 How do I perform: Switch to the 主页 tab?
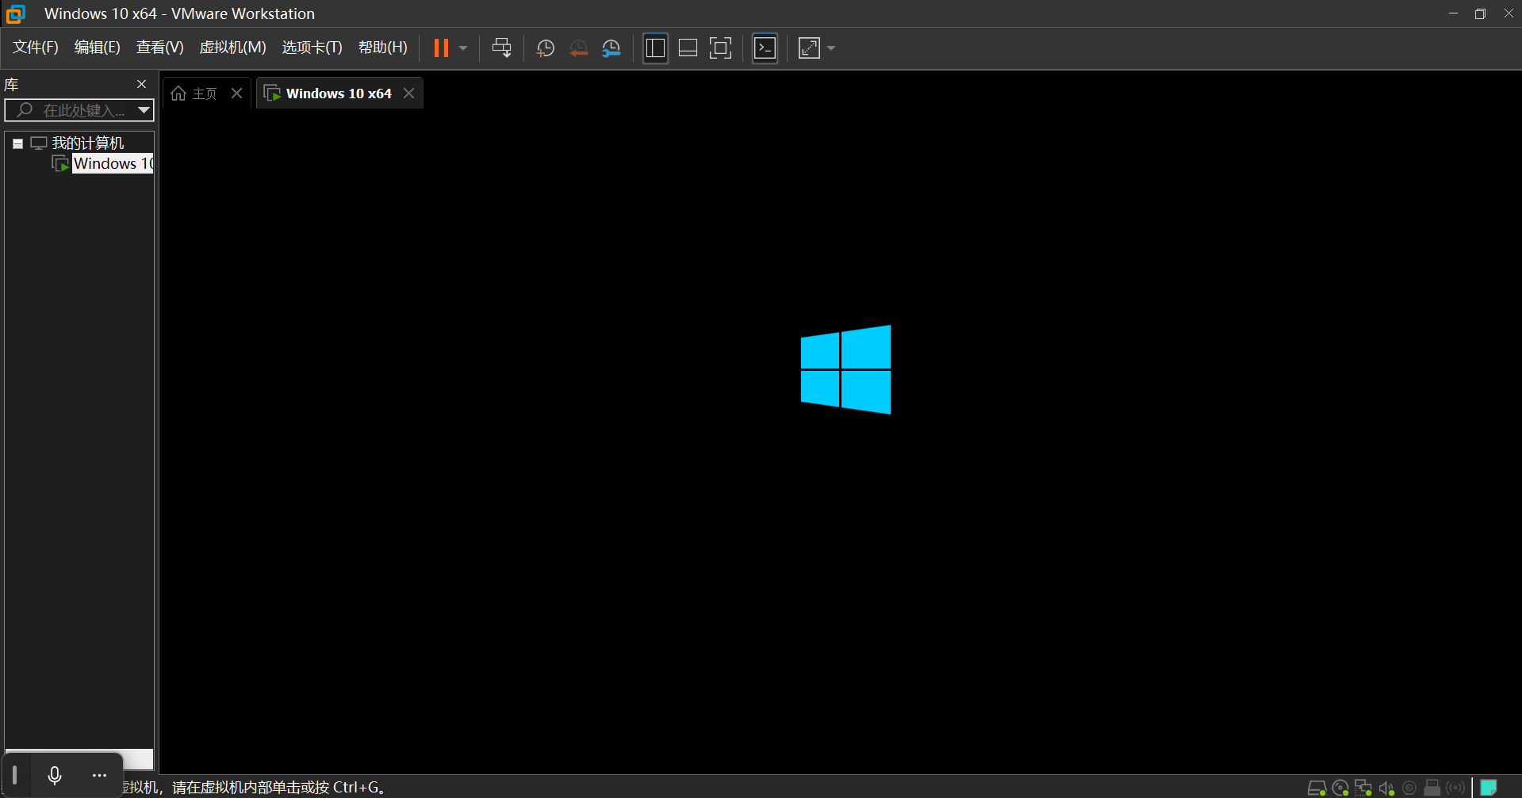tap(195, 94)
